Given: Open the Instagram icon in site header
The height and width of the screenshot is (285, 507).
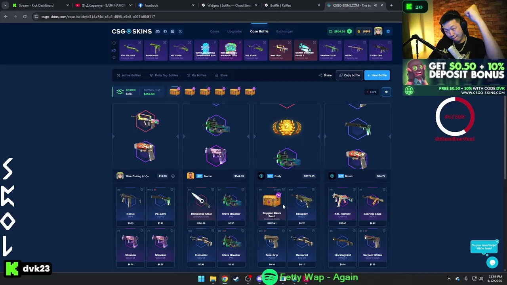Looking at the screenshot, I should [172, 31].
